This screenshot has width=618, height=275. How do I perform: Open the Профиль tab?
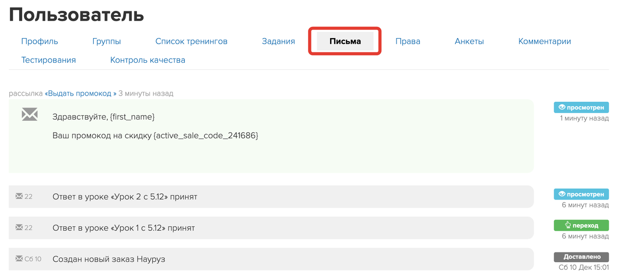pos(40,41)
